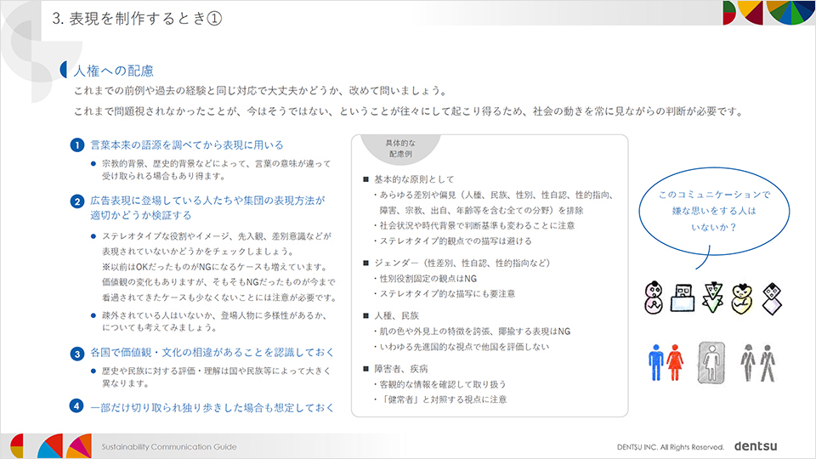Click the gray gender-neutral pictogram tile
816x459 pixels.
(x=712, y=362)
